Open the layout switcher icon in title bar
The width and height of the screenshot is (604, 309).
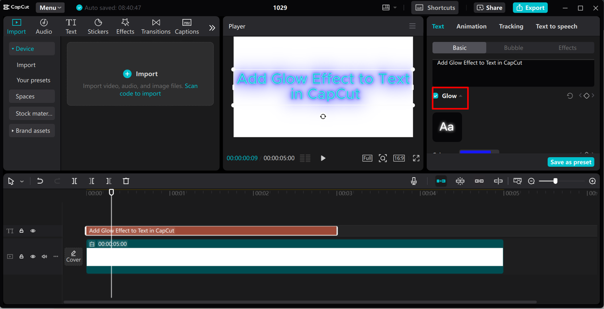tap(386, 8)
